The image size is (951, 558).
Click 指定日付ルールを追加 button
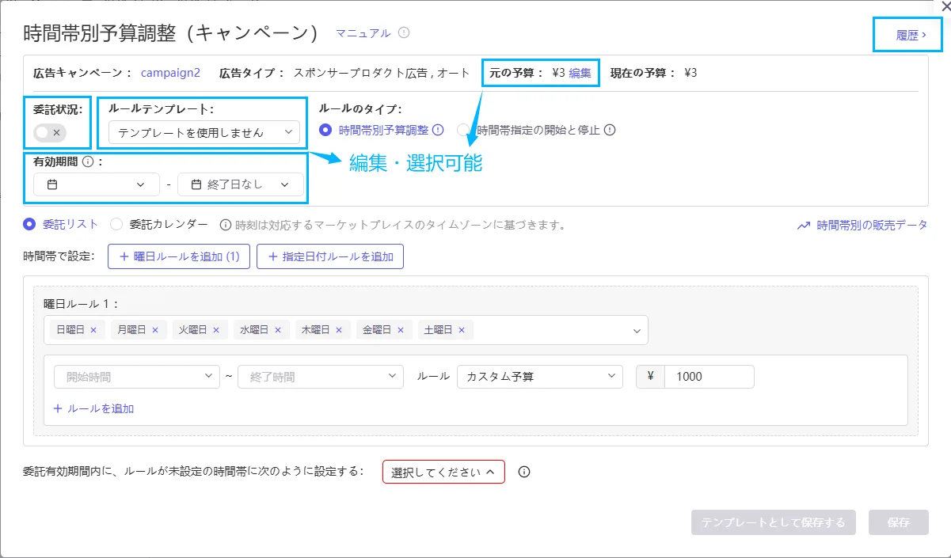330,256
